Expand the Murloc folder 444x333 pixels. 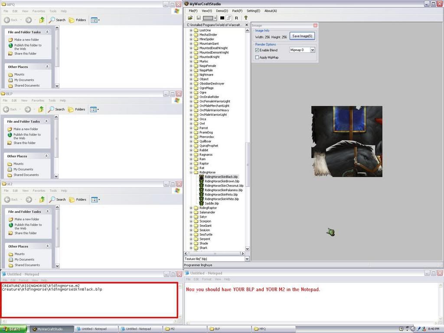click(x=191, y=61)
